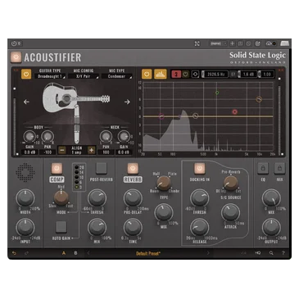The width and height of the screenshot is (299, 299).
Task: Click the undo arrow icon
Action: [14, 253]
